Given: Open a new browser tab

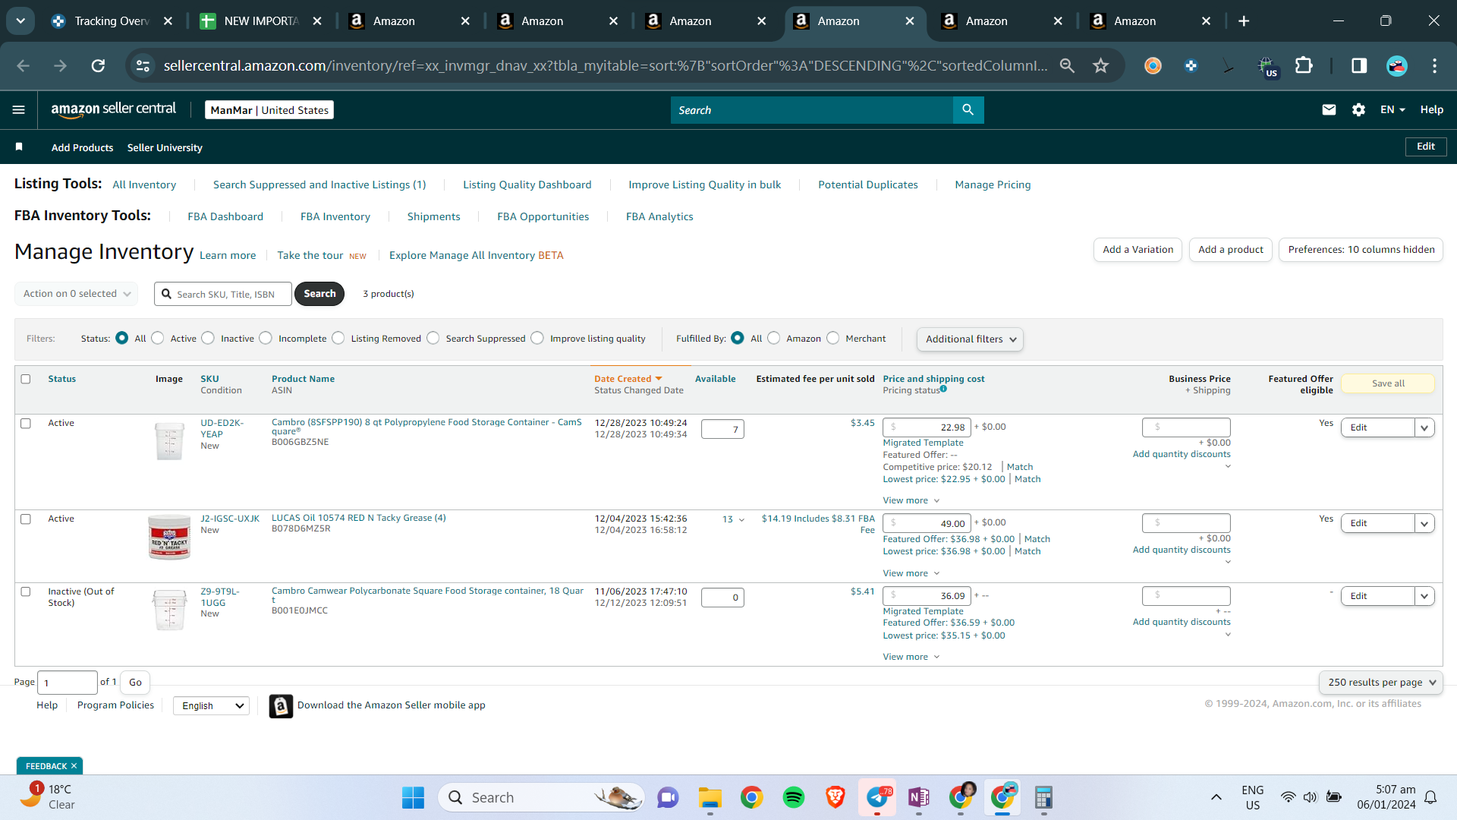Looking at the screenshot, I should [x=1244, y=21].
